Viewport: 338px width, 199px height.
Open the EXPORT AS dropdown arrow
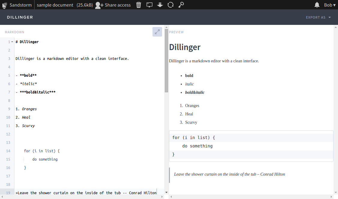point(329,17)
